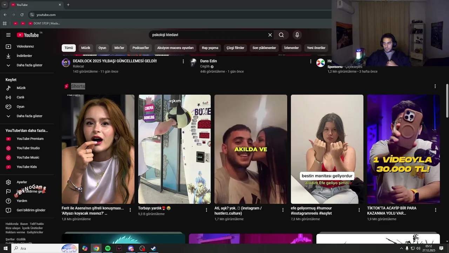449x253 pixels.
Task: Open a new Chrome tab
Action: pyautogui.click(x=68, y=5)
